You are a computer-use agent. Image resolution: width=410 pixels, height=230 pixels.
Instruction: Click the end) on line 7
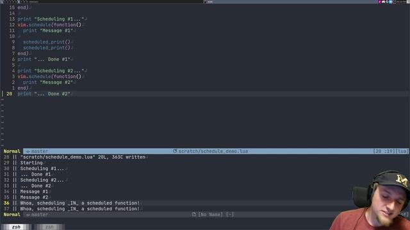click(x=23, y=54)
